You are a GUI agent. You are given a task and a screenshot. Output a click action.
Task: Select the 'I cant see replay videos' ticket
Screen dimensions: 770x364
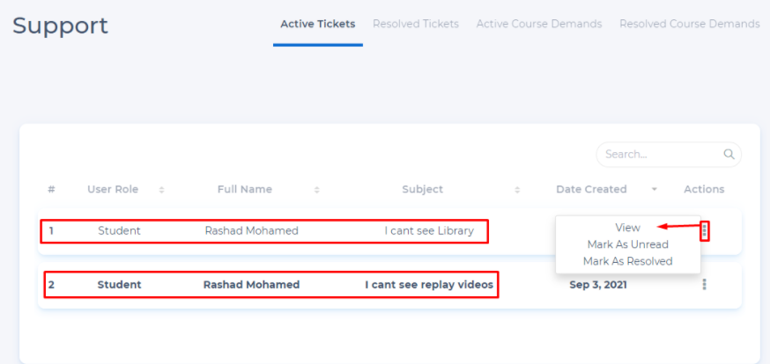tap(429, 285)
